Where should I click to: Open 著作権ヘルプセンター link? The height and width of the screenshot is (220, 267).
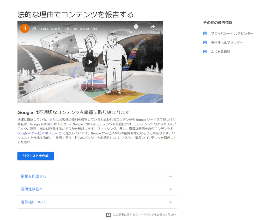pyautogui.click(x=227, y=43)
